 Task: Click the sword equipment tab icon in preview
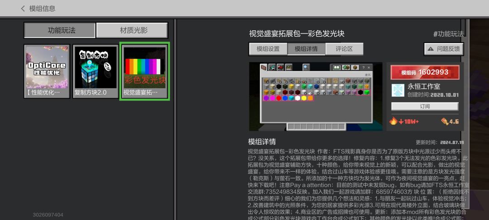click(272, 67)
